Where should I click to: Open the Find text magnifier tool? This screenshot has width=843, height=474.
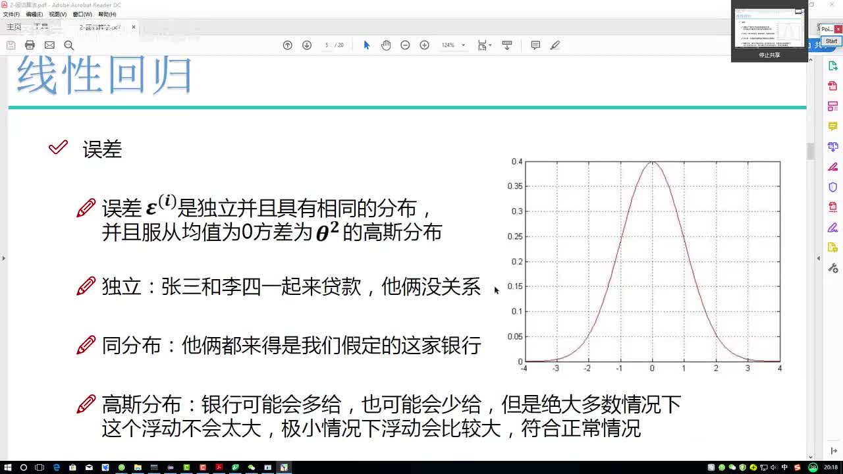(68, 45)
